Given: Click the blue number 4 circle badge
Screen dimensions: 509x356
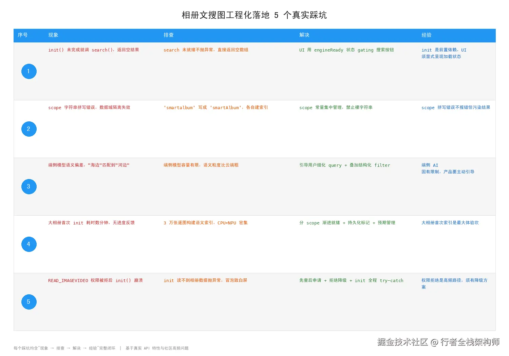Looking at the screenshot, I should point(29,244).
